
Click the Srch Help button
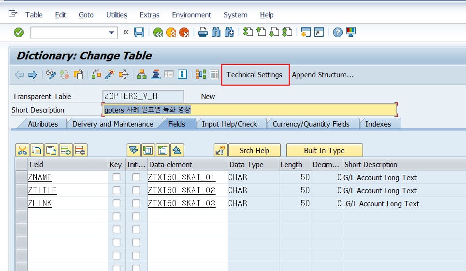click(254, 150)
